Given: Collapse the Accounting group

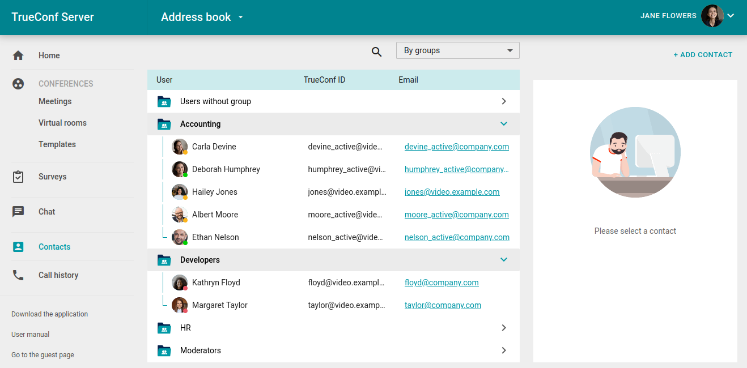Looking at the screenshot, I should [503, 124].
